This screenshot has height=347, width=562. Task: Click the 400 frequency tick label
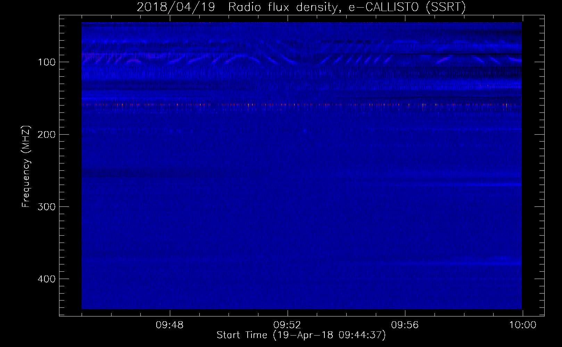click(47, 279)
